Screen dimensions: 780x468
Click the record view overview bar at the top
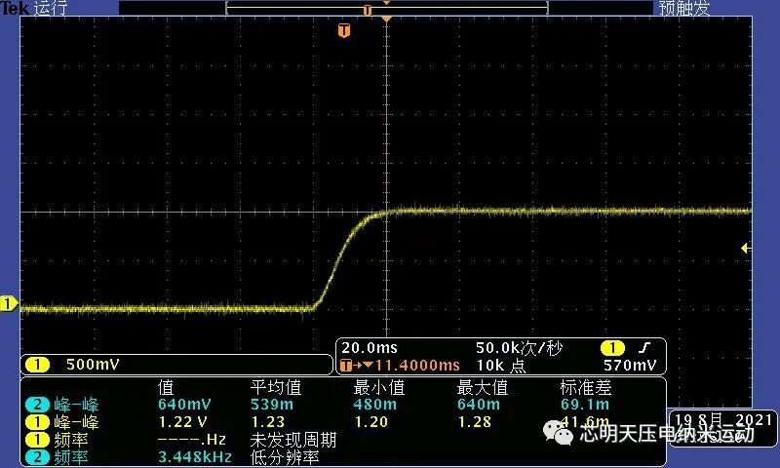(x=386, y=8)
